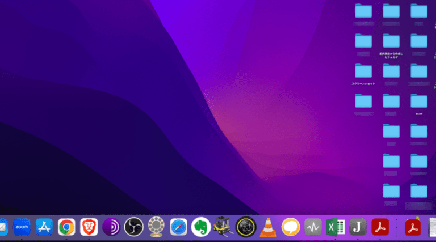The width and height of the screenshot is (436, 242).
Task: Click the Mail icon at dock's edge
Action: (3, 227)
